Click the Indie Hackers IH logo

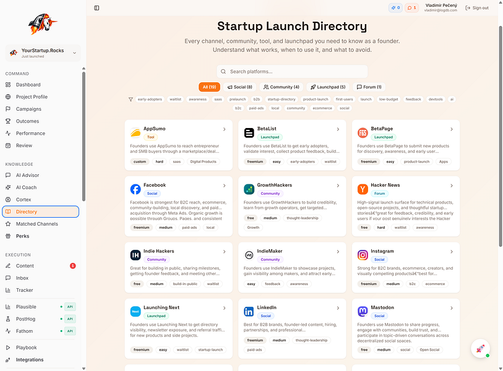pyautogui.click(x=135, y=255)
